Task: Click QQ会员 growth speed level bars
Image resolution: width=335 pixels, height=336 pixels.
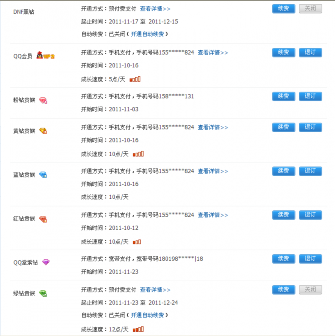Action: 135,79
